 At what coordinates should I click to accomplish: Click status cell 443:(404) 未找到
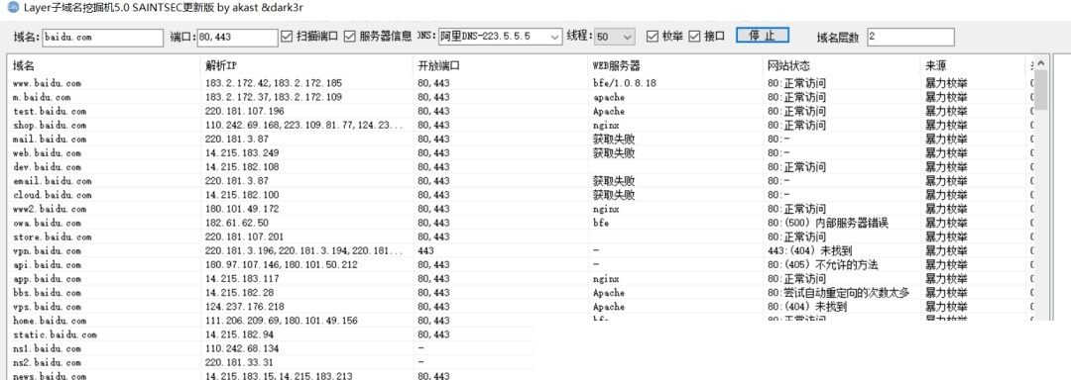point(809,250)
